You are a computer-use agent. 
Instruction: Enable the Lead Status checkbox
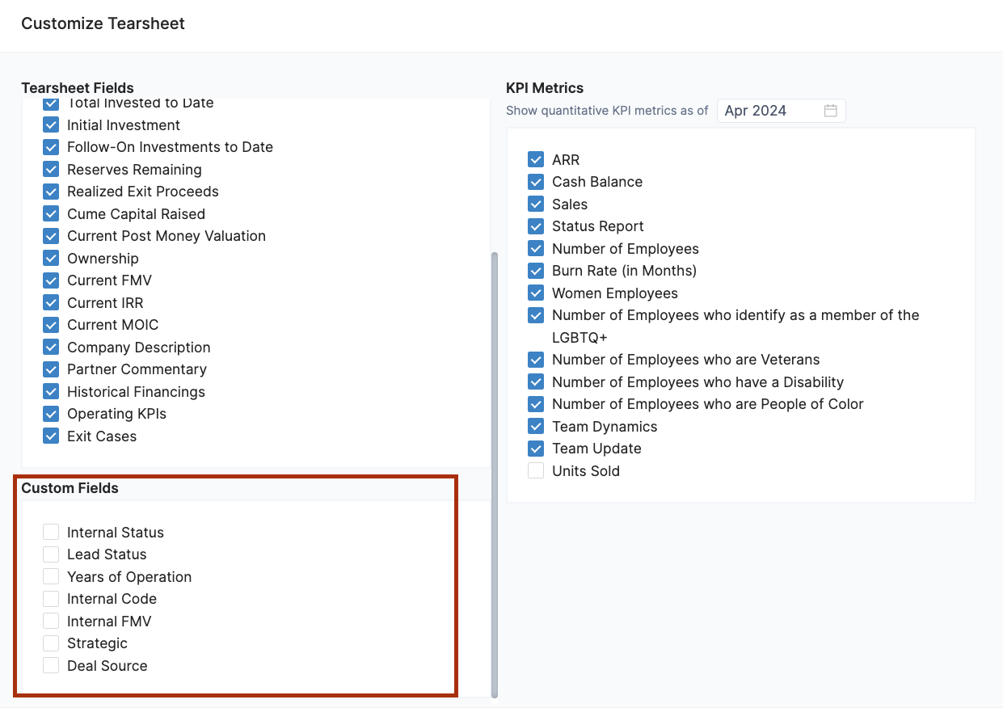51,554
